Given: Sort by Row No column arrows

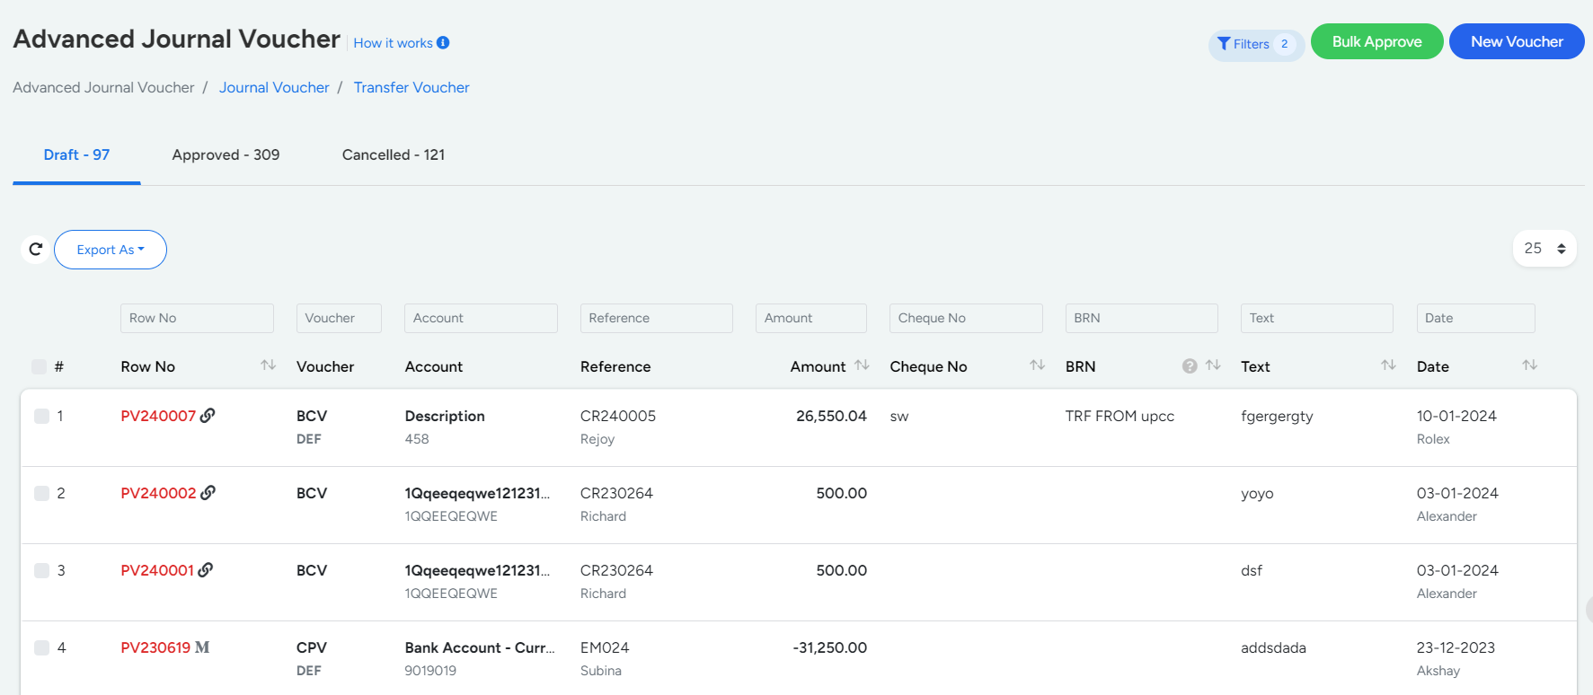Looking at the screenshot, I should (268, 365).
